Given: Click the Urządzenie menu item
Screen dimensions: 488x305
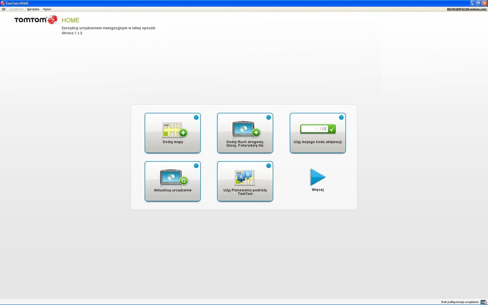Looking at the screenshot, I should 16,9.
